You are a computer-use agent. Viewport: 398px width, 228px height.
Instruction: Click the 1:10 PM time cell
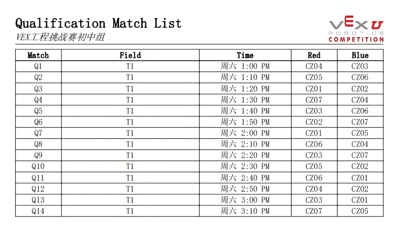tap(245, 78)
